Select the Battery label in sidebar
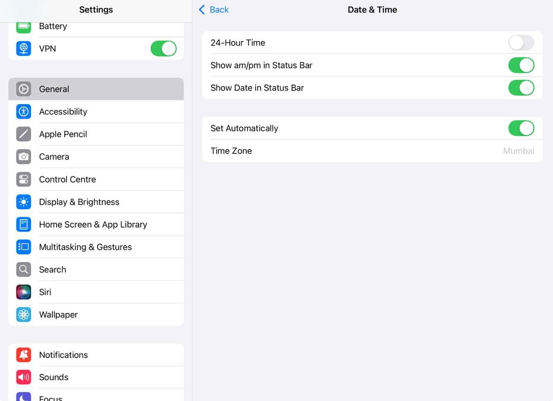This screenshot has height=401, width=553. pos(53,26)
